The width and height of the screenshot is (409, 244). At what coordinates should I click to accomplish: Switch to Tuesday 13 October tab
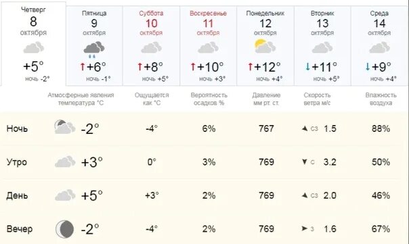point(322,46)
